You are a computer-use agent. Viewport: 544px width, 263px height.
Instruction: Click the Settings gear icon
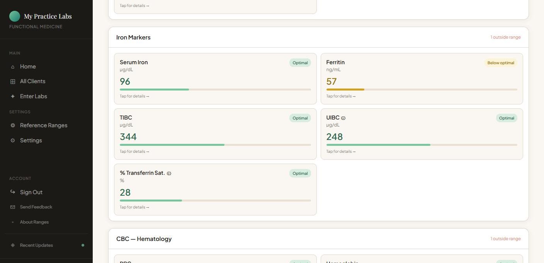pyautogui.click(x=13, y=140)
